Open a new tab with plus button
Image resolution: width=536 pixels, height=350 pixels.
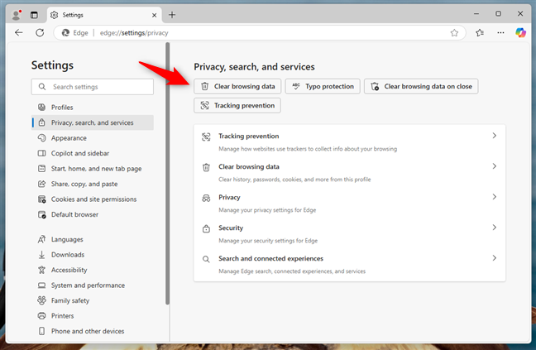[x=172, y=15]
